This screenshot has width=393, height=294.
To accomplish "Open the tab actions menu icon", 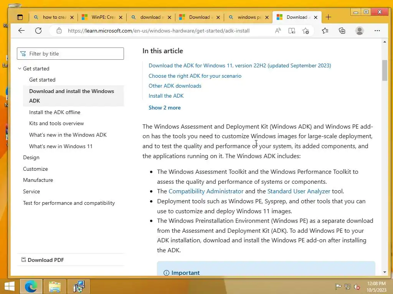I will 20,17.
